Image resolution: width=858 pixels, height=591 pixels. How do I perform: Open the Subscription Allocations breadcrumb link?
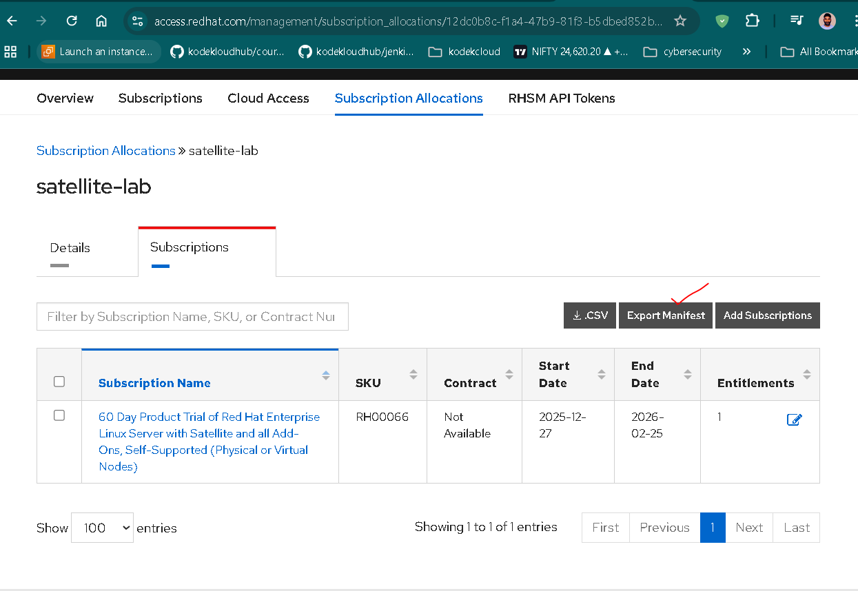tap(106, 150)
